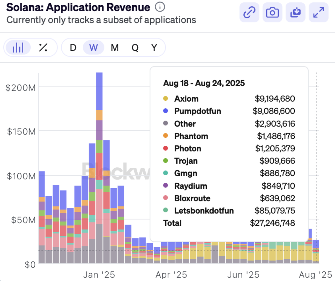Click the Raydium value $849,710
This screenshot has height=281, width=335.
(x=278, y=186)
